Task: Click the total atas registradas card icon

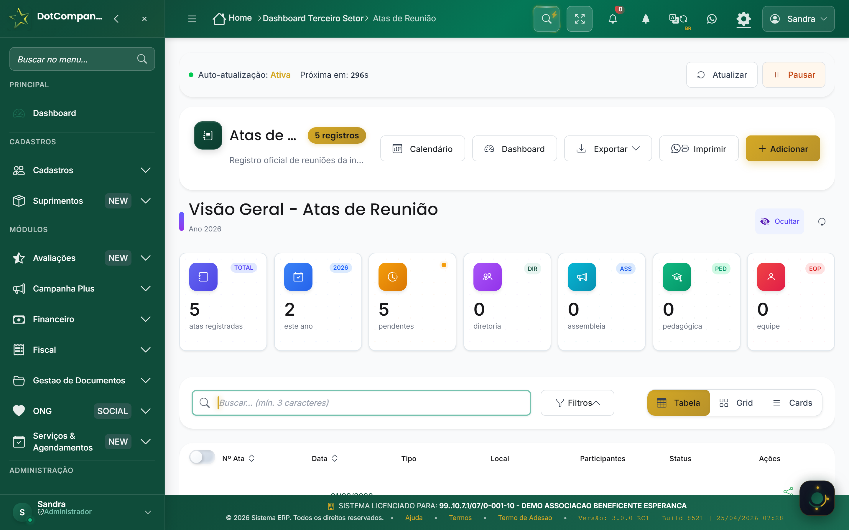Action: [203, 276]
